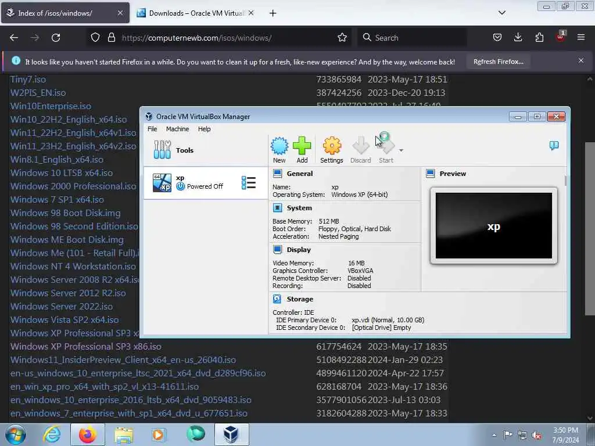The height and width of the screenshot is (446, 595).
Task: Click the browser page vertical scrollbar
Action: point(590,229)
